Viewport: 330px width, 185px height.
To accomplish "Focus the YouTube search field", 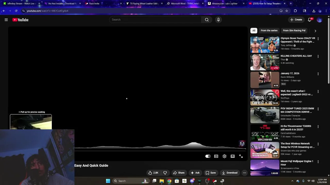I will coord(155,20).
